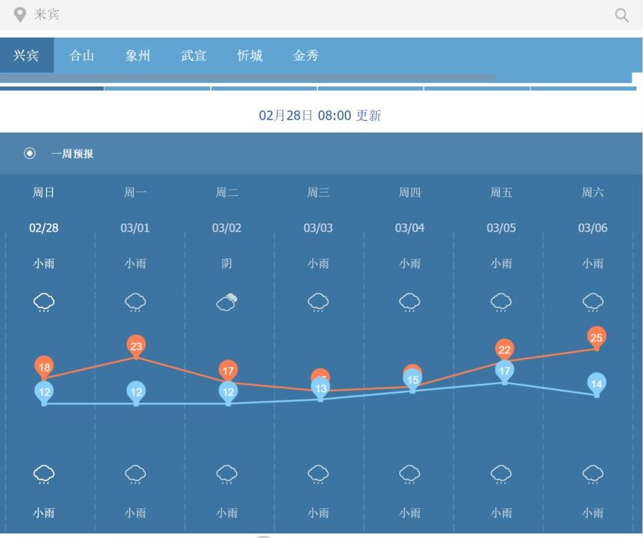Click night rain icon in 03/02 column
Viewport: 643px width, 538px height.
coord(227,474)
